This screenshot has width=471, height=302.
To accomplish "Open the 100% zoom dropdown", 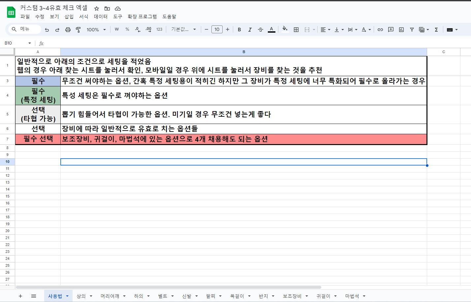I will click(x=96, y=30).
